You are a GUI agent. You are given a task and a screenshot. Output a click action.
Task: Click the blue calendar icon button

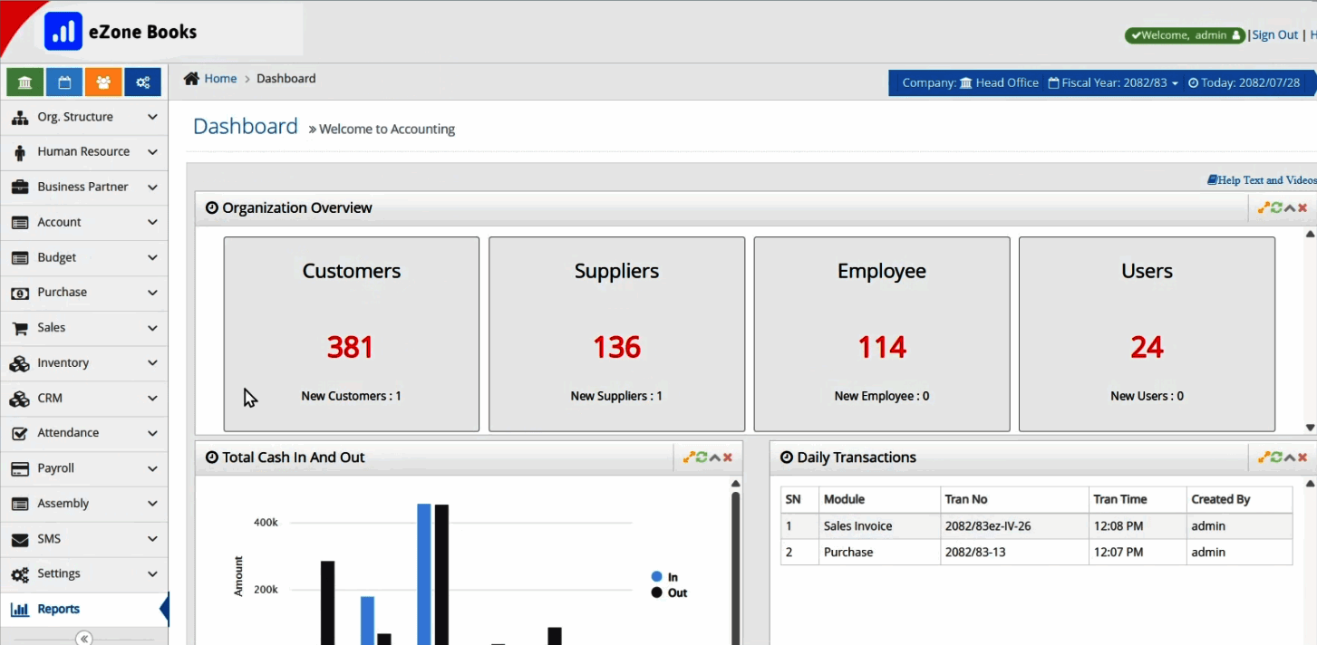point(64,82)
